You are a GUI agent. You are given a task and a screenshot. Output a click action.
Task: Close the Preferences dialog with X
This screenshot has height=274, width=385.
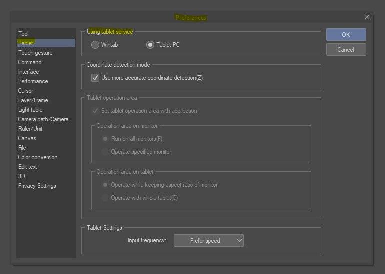tap(367, 17)
